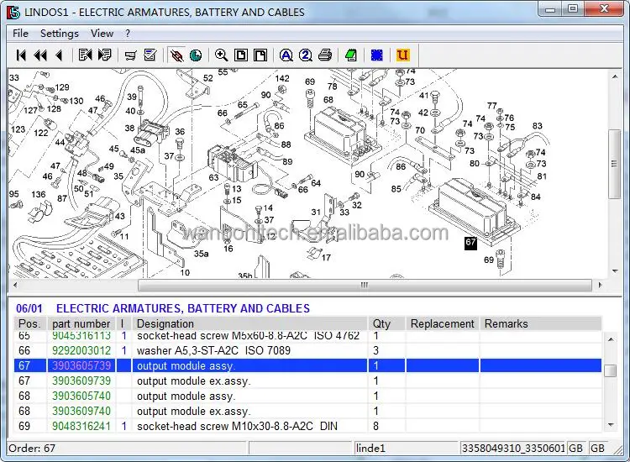This screenshot has height=462, width=630.
Task: Open the View menu
Action: point(102,34)
